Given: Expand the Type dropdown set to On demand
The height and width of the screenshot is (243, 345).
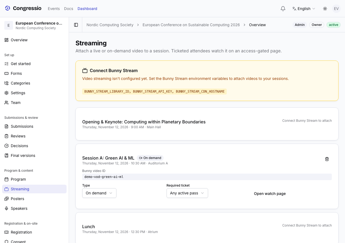Looking at the screenshot, I should point(99,193).
